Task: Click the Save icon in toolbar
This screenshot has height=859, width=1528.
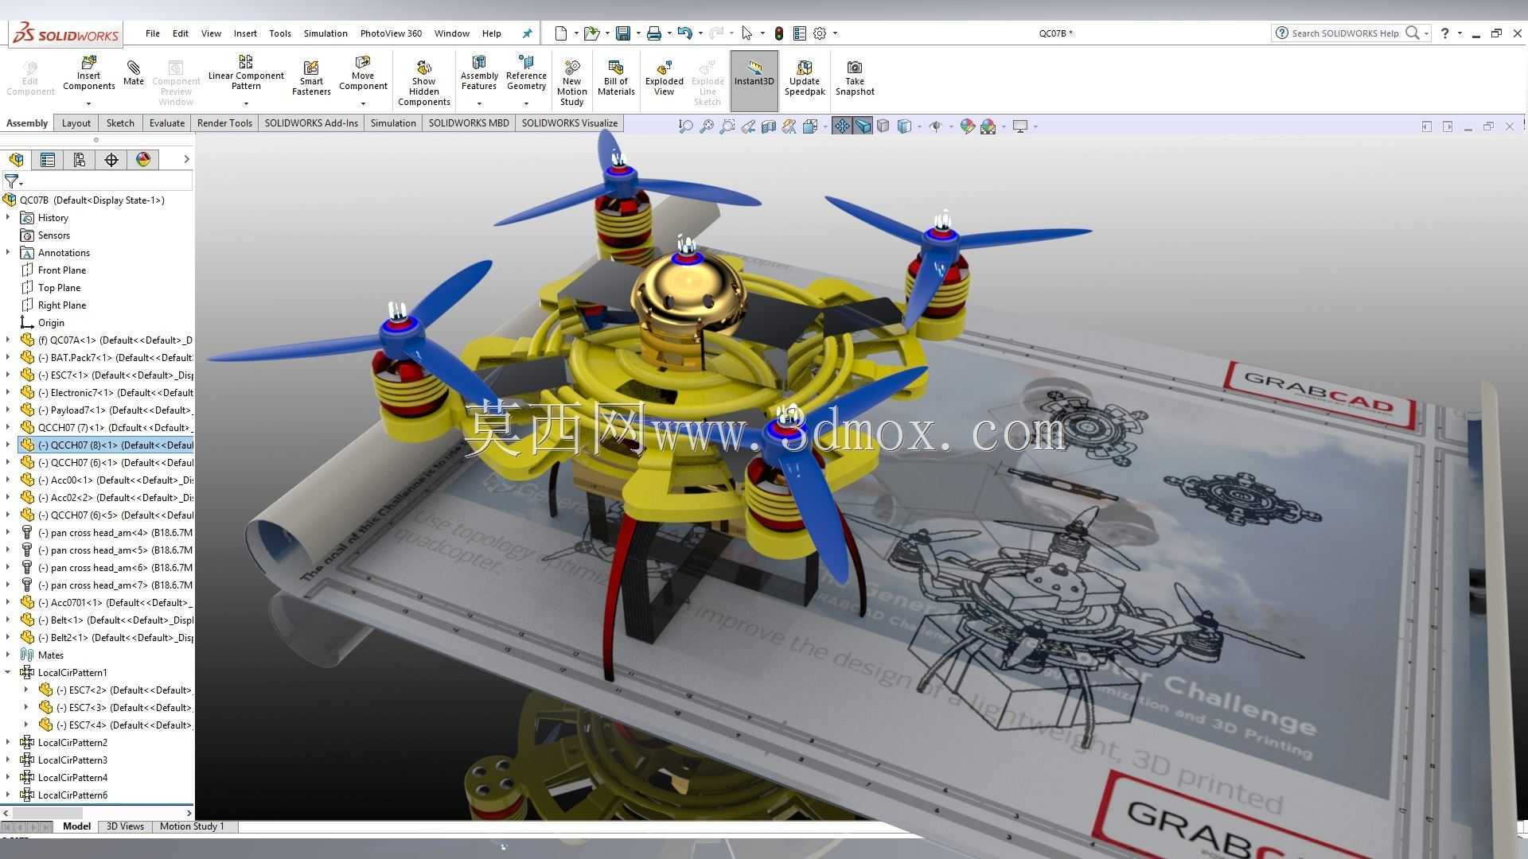Action: pos(623,33)
